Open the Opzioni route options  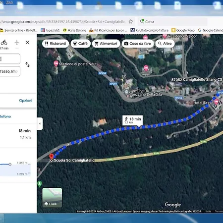(x=26, y=101)
